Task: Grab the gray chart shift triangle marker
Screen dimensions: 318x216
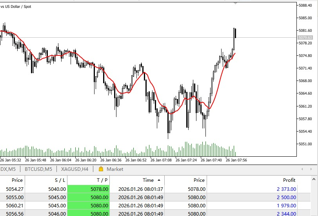Action: (x=235, y=3)
